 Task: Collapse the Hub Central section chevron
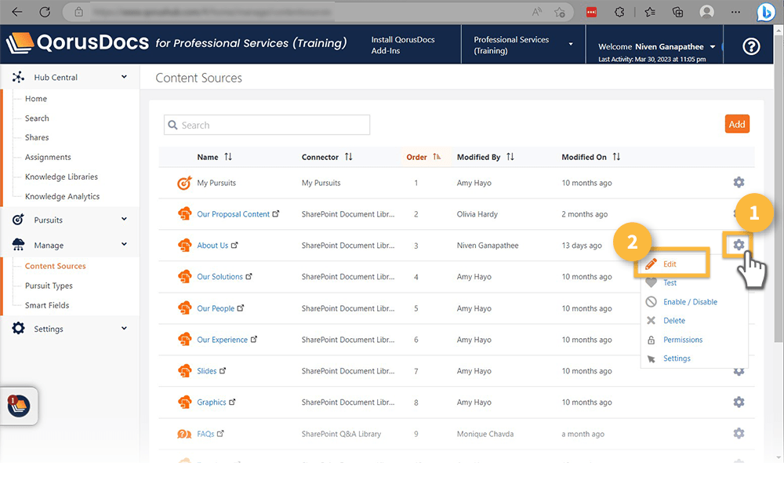124,77
